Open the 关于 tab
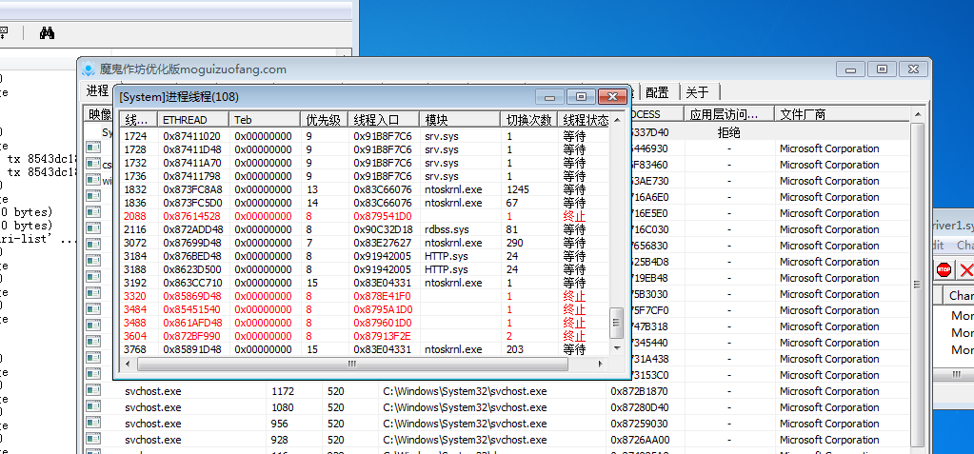Screen dimensions: 974x454 [698, 92]
